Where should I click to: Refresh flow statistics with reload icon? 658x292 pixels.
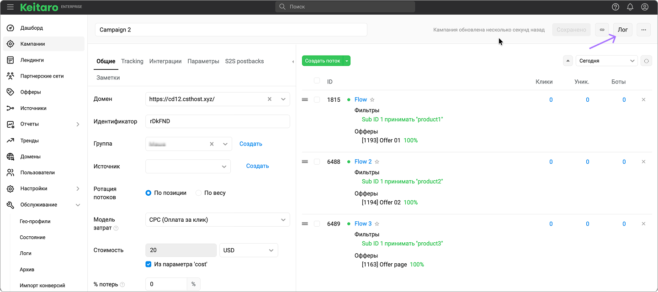coord(646,61)
